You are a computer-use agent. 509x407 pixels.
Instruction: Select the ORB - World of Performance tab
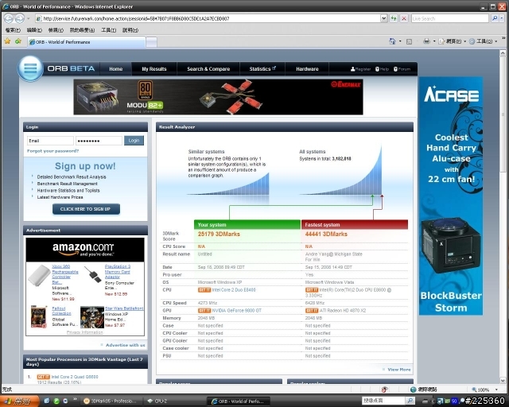click(86, 42)
